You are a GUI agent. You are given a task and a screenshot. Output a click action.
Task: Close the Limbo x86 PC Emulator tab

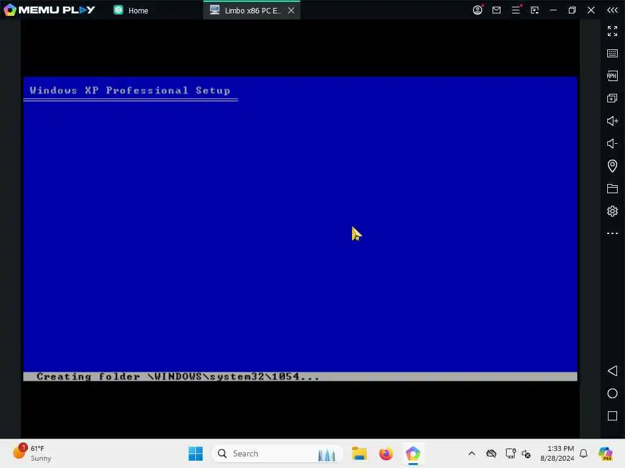[x=291, y=10]
